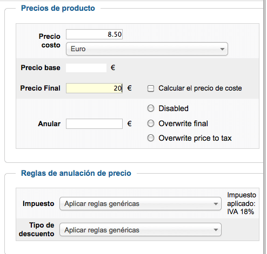267x254 pixels.
Task: Click the Impuesto aplicado IVA 18% text
Action: 242,203
